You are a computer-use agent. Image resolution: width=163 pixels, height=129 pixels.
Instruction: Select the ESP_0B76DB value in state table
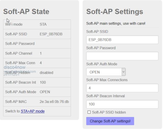tap(51, 34)
